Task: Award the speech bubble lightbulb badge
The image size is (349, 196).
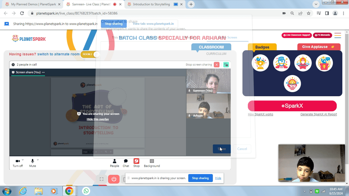Action: pos(324,63)
